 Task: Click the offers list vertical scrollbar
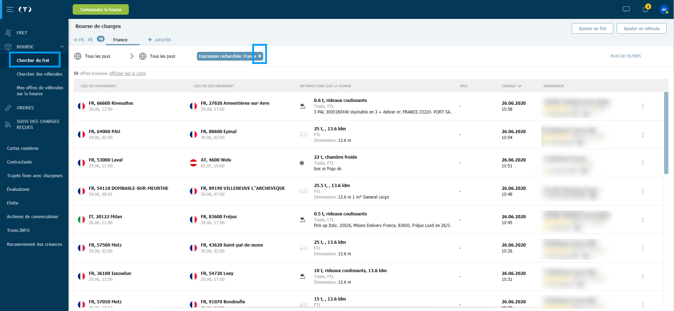coord(666,133)
